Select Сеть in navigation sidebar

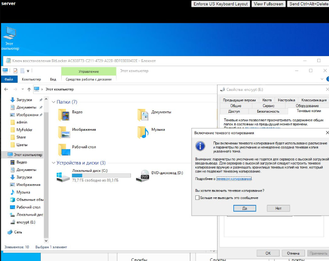coord(18,232)
